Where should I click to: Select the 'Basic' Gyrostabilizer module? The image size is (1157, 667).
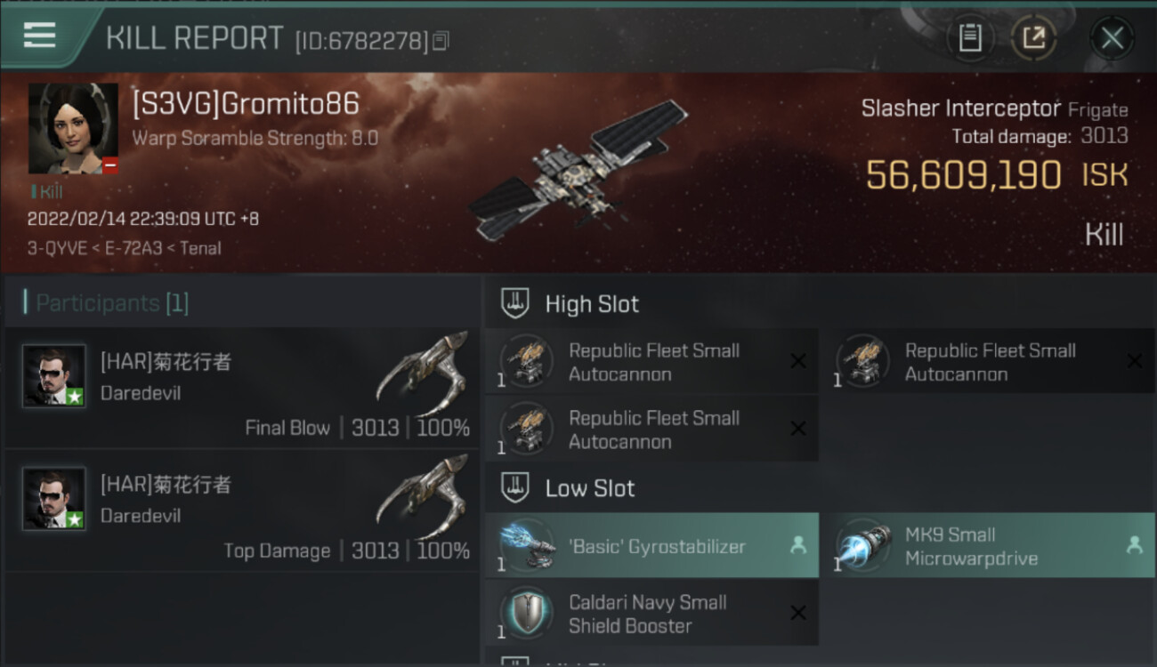click(651, 546)
